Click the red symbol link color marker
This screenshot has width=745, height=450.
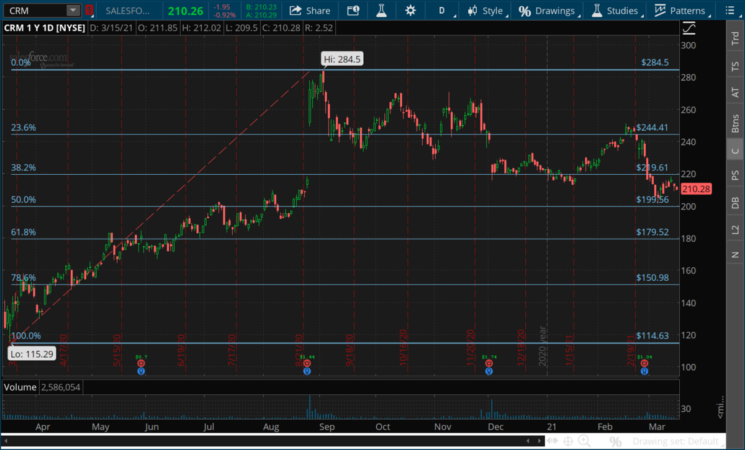(x=89, y=11)
